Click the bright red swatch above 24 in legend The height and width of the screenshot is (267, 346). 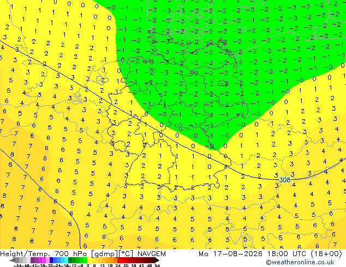coord(119,260)
